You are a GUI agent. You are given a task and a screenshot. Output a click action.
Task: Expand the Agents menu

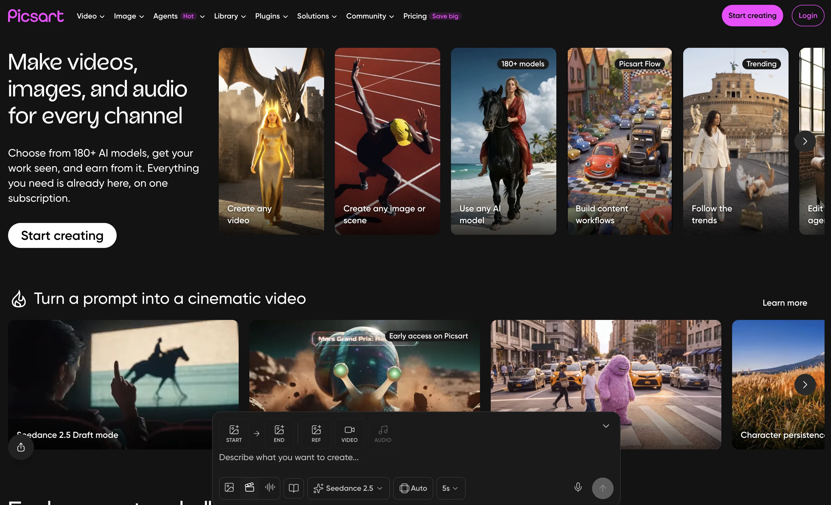tap(179, 16)
